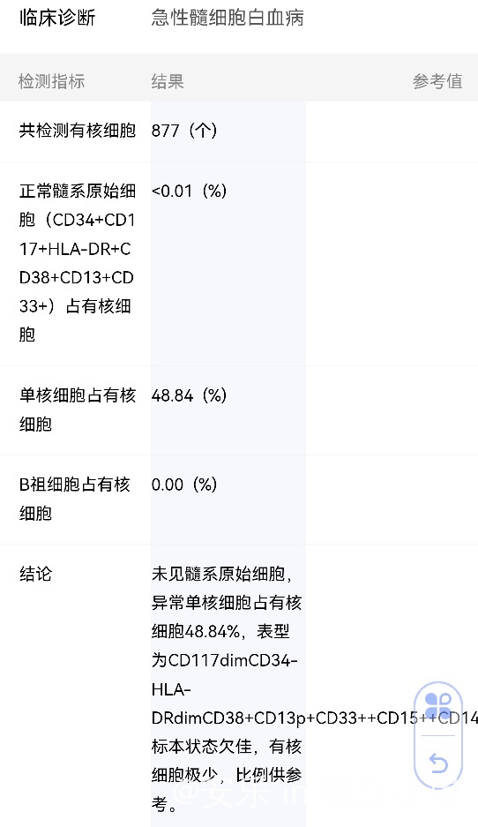Tap the 48.84 (%) result value
This screenshot has width=478, height=827.
[190, 395]
